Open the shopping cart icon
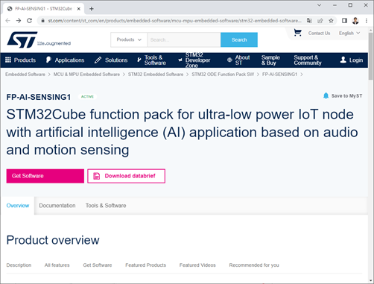The height and width of the screenshot is (284, 374). tap(297, 33)
